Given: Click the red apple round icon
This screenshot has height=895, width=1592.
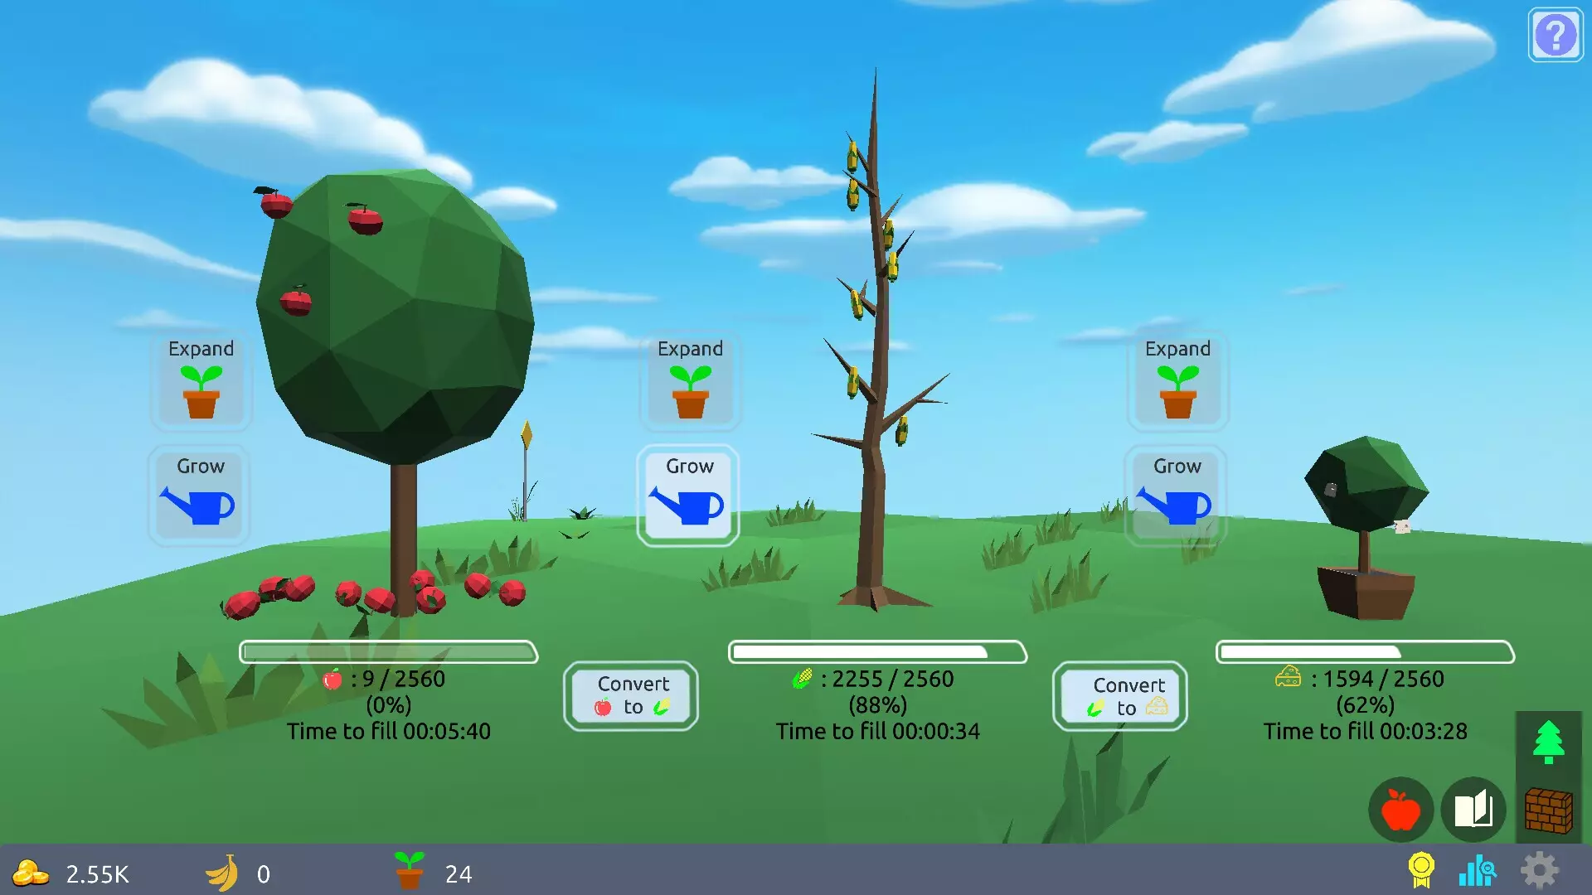Looking at the screenshot, I should (1400, 810).
